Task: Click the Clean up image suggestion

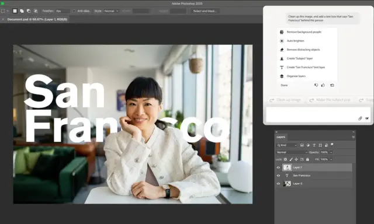Action: click(x=286, y=100)
